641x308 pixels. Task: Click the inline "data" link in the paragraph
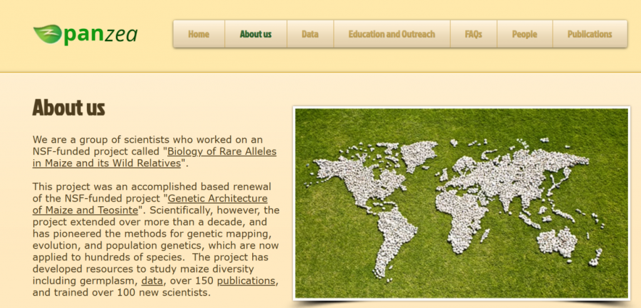point(152,281)
